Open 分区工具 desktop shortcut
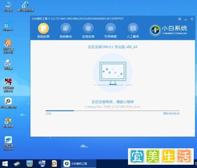The image size is (197, 168). point(8,47)
